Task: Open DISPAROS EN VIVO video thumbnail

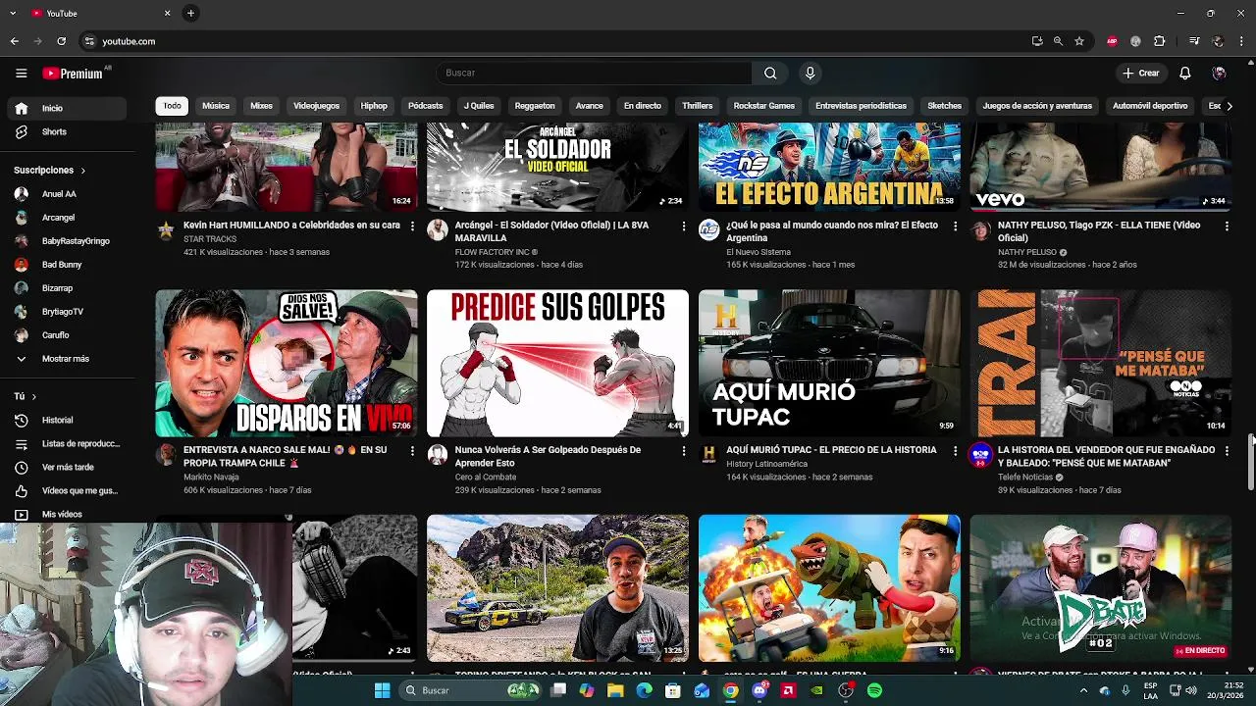Action: point(287,363)
